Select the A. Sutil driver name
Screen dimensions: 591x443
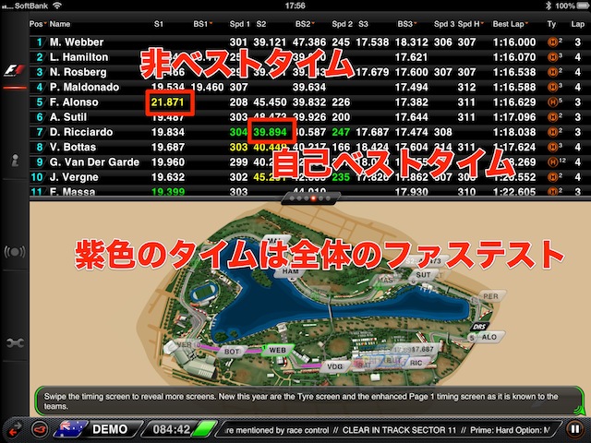tap(68, 117)
